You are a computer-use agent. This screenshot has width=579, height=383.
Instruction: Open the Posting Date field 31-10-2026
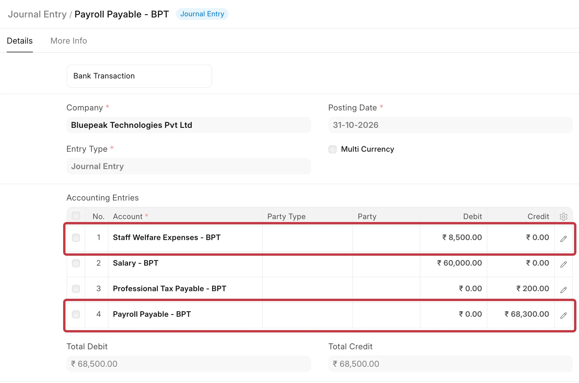[450, 125]
